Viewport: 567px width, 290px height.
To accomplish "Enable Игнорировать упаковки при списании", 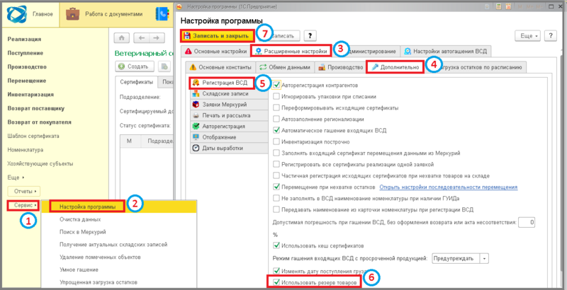I will pyautogui.click(x=277, y=95).
